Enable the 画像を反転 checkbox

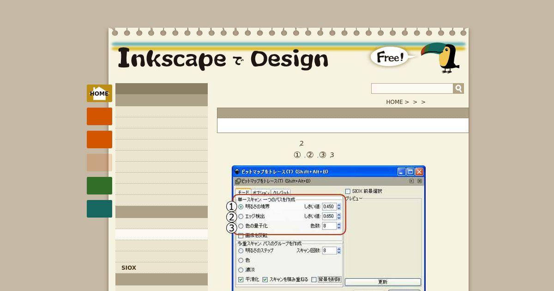click(241, 236)
